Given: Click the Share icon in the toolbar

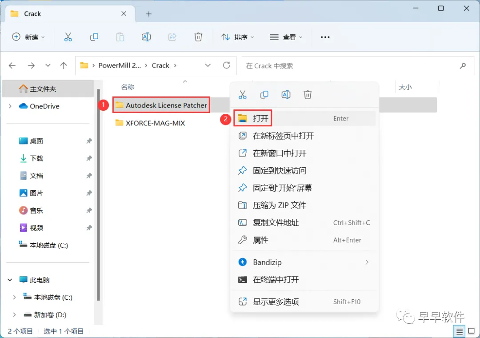Looking at the screenshot, I should pos(172,37).
